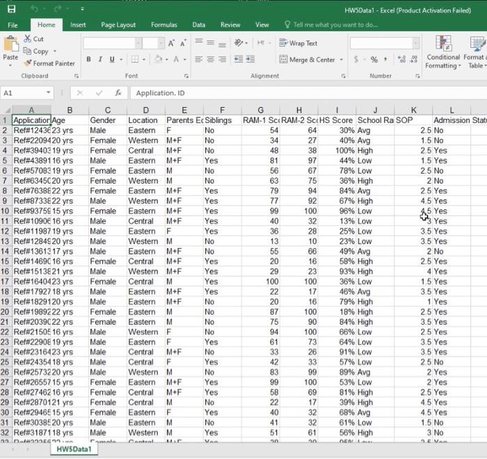Set Bottom Align vertical alignment
487x459 pixels.
click(222, 44)
